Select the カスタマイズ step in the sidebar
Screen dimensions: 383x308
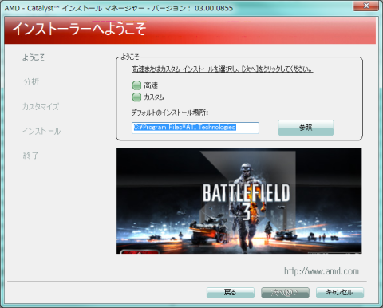tap(41, 106)
